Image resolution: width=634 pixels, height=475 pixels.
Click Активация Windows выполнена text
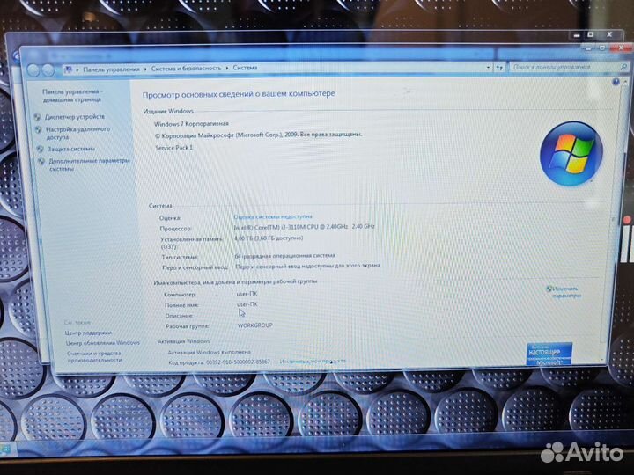209,352
